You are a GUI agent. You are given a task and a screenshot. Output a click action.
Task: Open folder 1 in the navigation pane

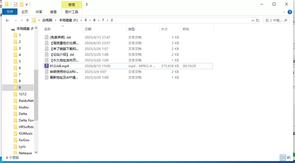20,35
